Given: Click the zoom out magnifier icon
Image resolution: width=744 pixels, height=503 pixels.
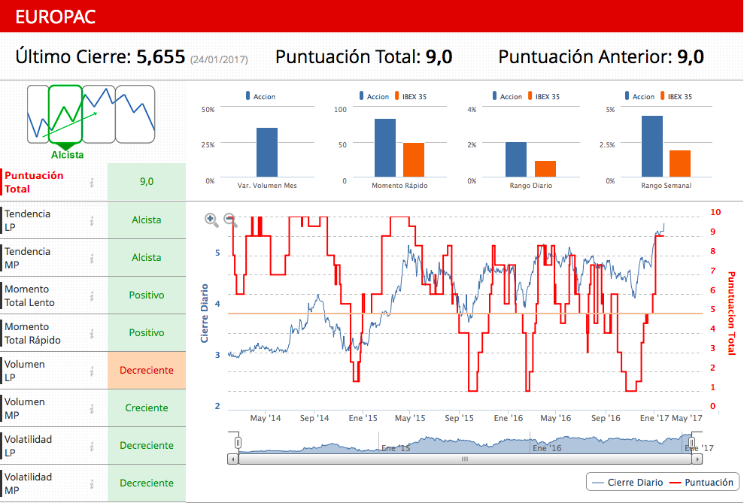Looking at the screenshot, I should pos(230,220).
